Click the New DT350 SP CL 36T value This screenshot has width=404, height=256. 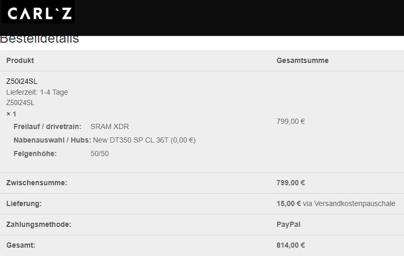(x=144, y=140)
